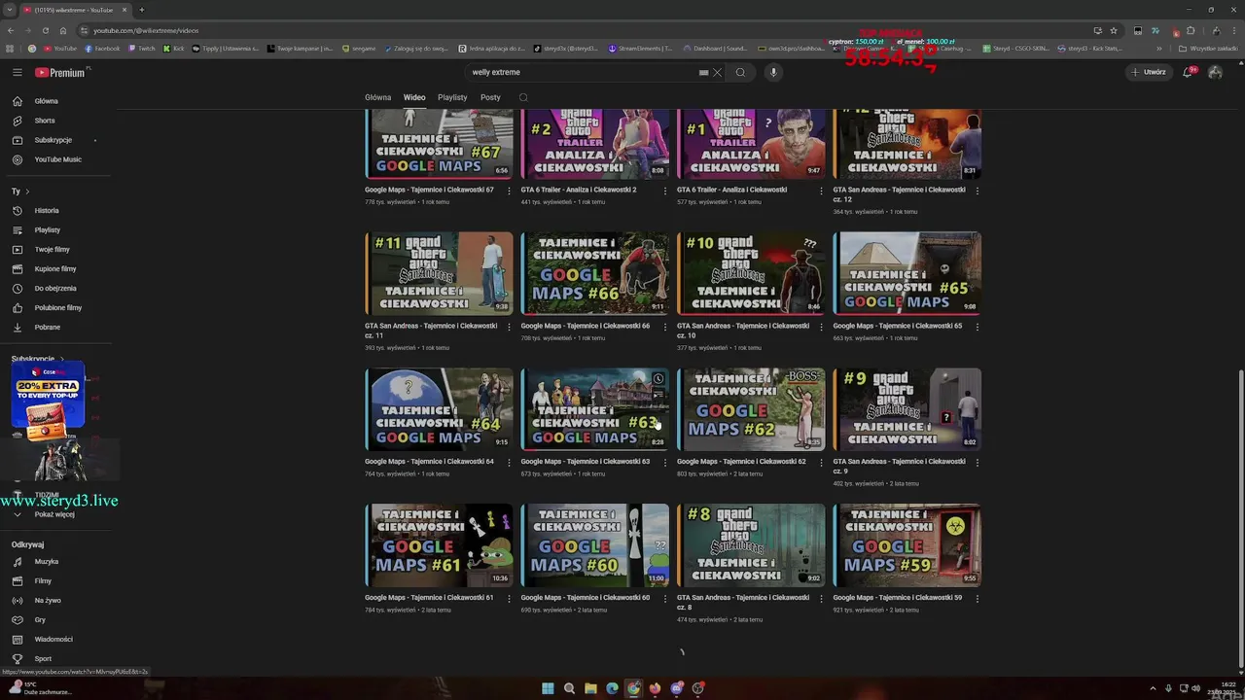Browse Wiadomości under Odkrywaj

55,639
